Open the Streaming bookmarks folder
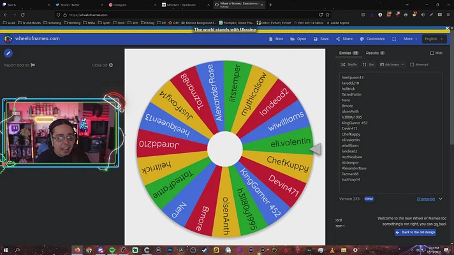 coord(52,22)
